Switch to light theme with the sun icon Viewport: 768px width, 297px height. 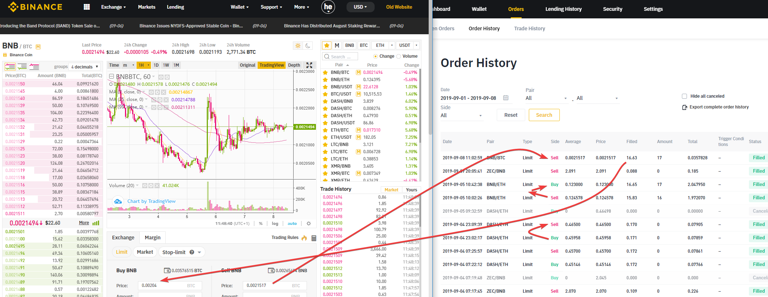(x=298, y=45)
